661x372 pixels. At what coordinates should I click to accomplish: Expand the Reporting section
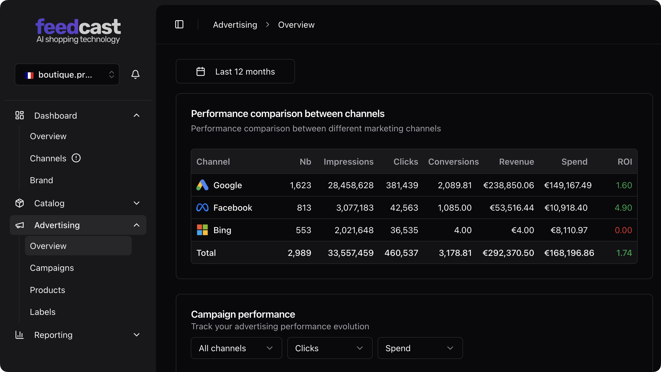coord(136,335)
